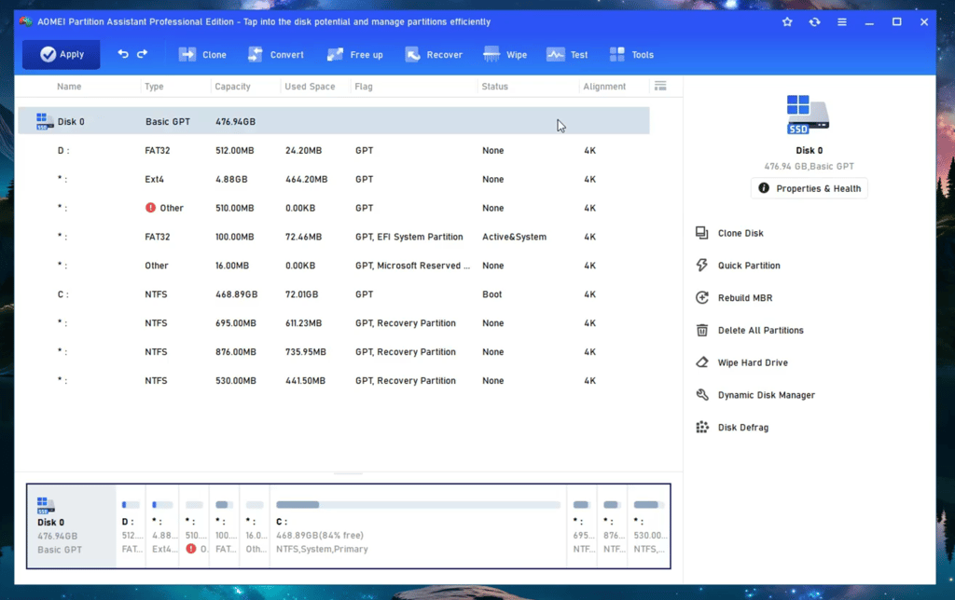Click the Wipe Hard Drive eraser icon
Image resolution: width=955 pixels, height=600 pixels.
click(702, 362)
